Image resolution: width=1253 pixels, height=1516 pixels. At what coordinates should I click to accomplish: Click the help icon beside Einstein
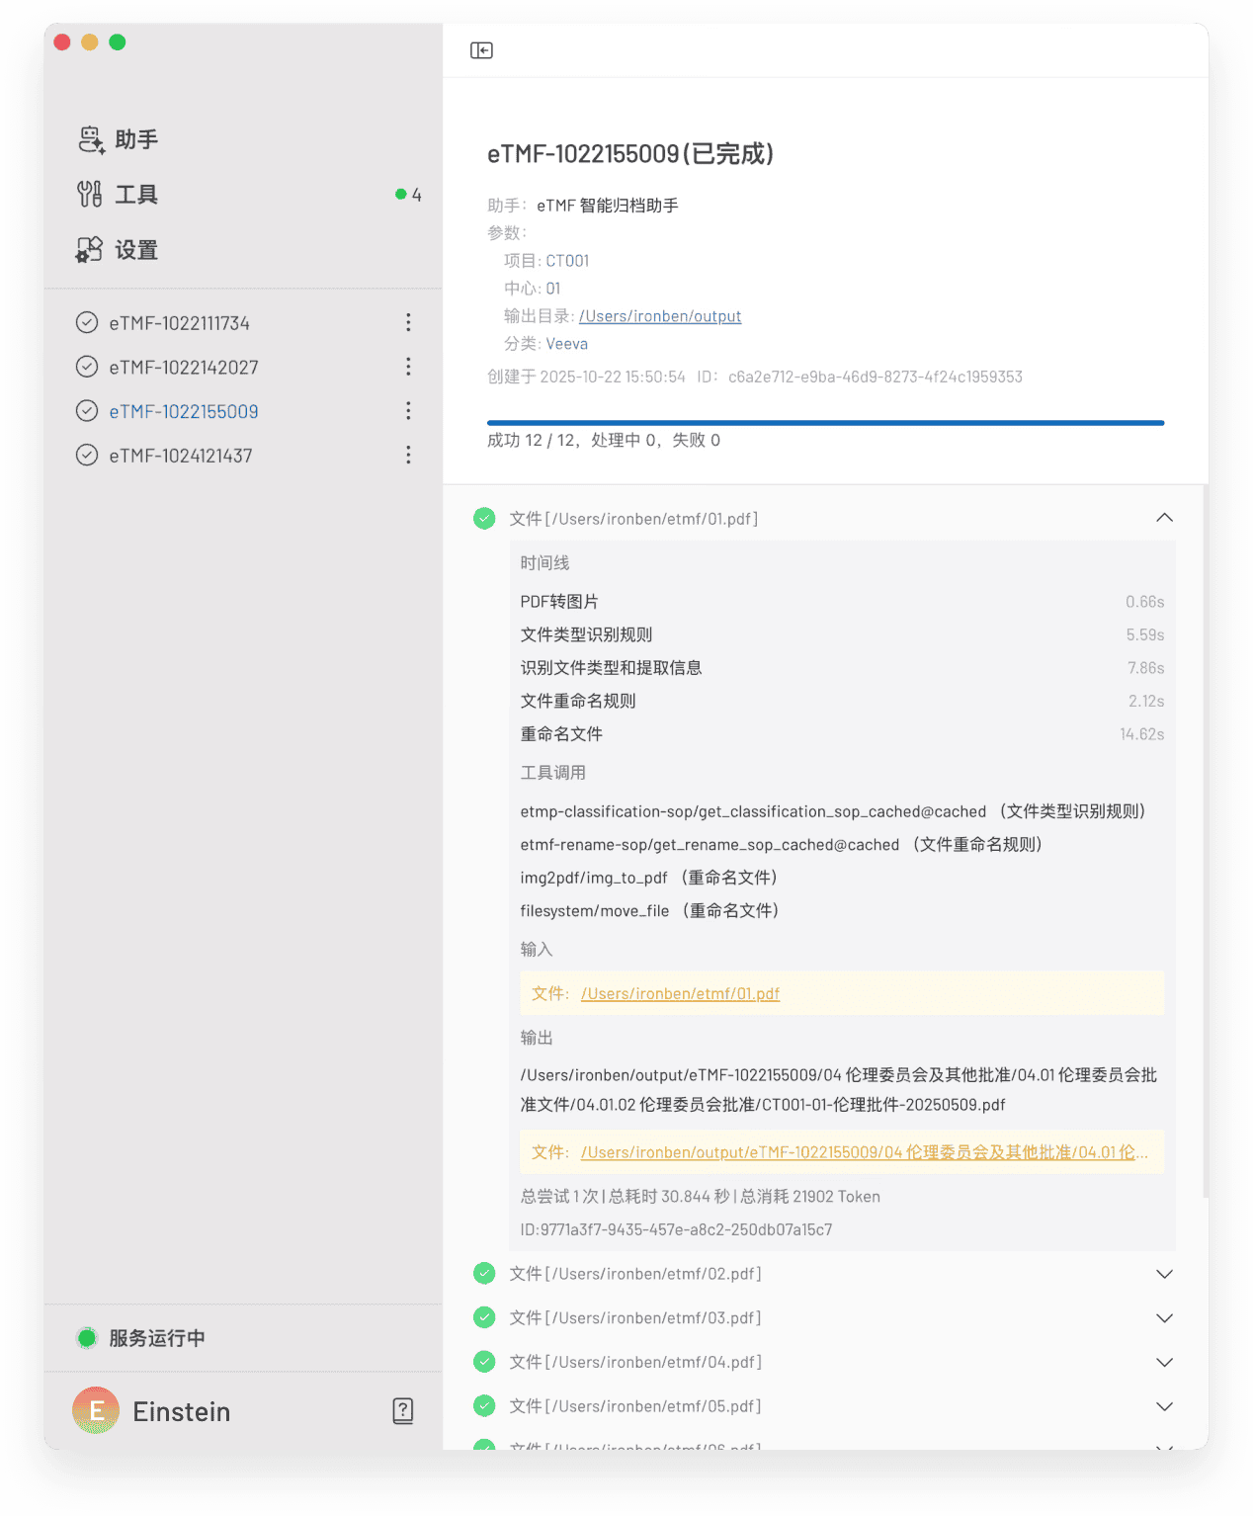click(403, 1411)
